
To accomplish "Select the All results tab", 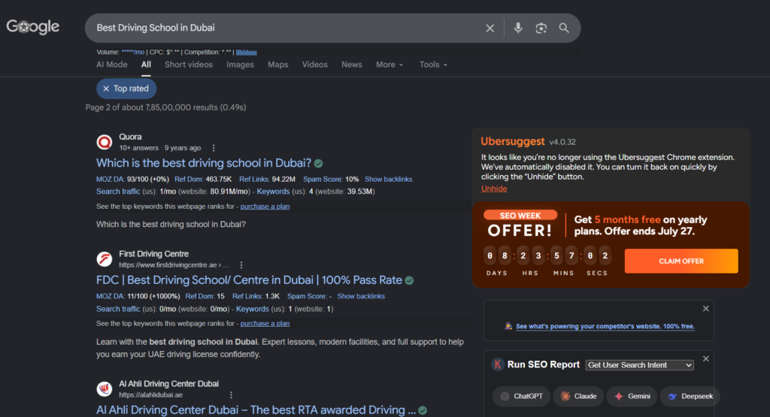I will [146, 65].
